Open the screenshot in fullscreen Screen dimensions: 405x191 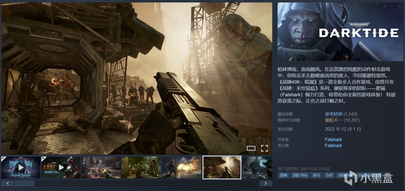click(264, 148)
